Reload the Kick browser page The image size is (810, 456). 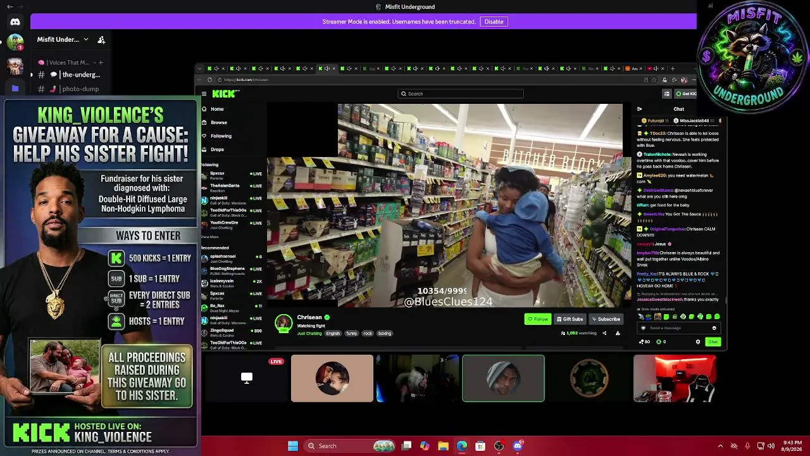(x=209, y=80)
